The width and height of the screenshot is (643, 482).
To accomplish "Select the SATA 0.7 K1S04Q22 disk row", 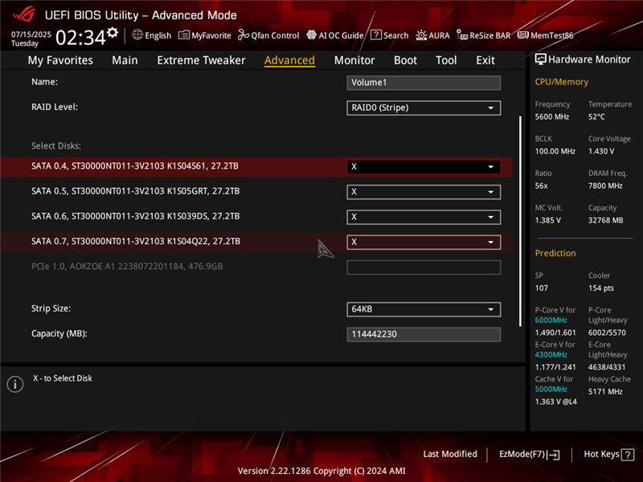I will click(256, 242).
